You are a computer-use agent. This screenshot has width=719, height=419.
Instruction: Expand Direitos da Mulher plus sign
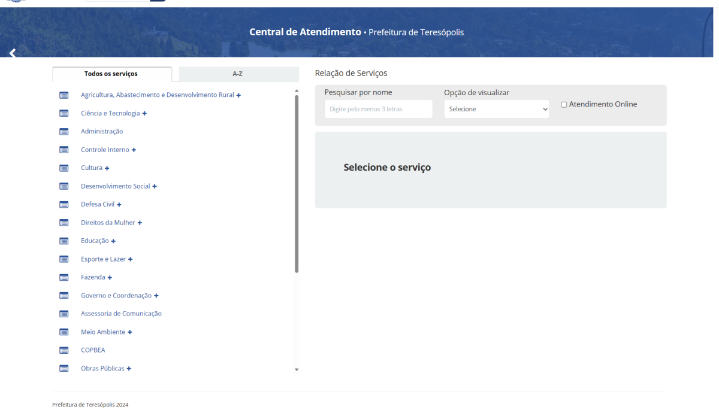click(x=140, y=223)
